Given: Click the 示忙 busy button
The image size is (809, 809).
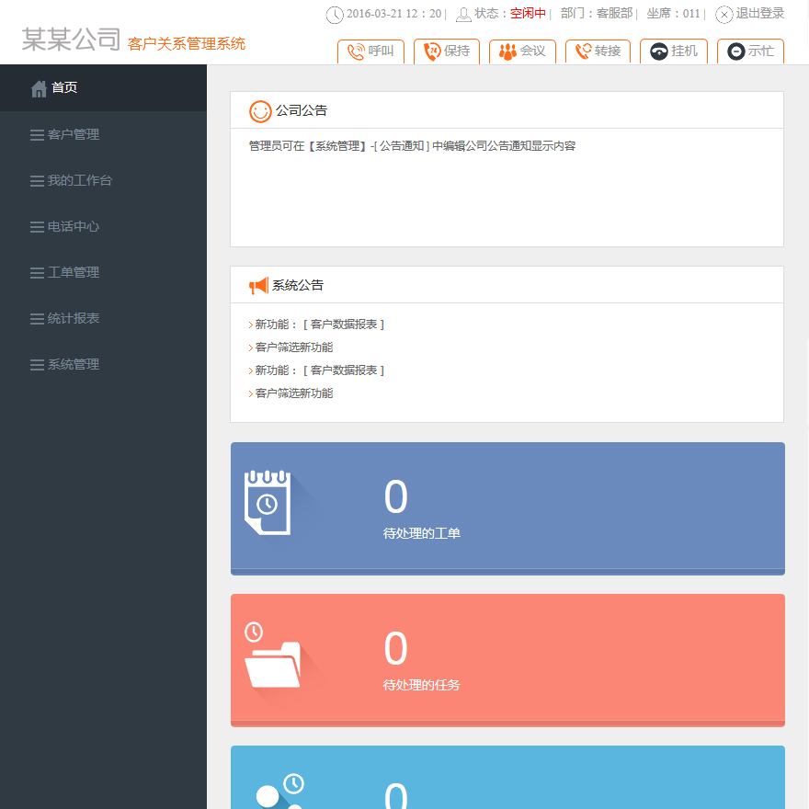Looking at the screenshot, I should point(751,51).
